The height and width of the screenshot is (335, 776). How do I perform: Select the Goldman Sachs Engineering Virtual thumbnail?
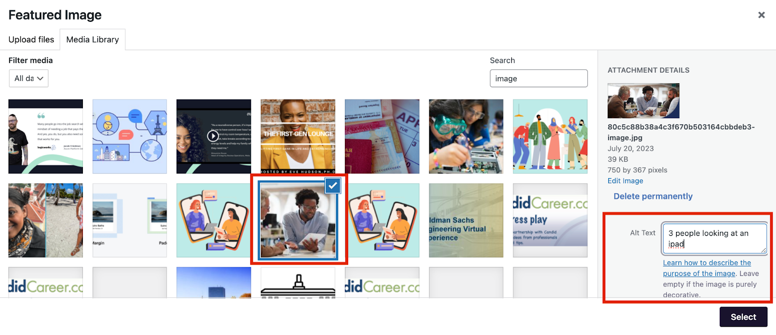(x=466, y=220)
